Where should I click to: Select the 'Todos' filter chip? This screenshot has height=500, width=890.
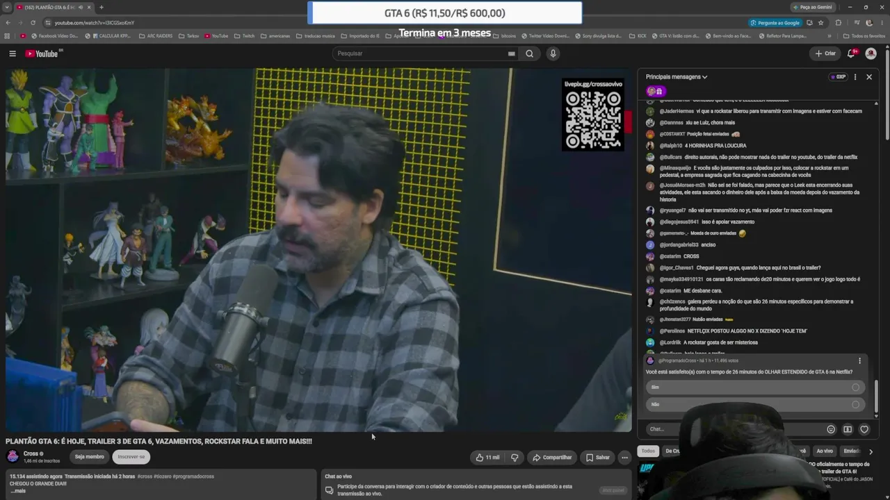coord(648,451)
